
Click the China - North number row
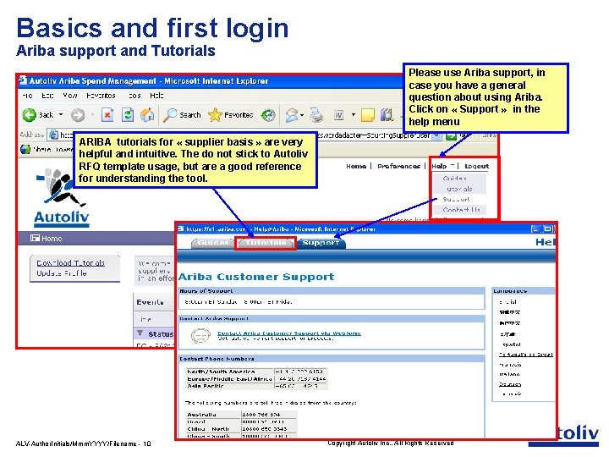point(241,428)
